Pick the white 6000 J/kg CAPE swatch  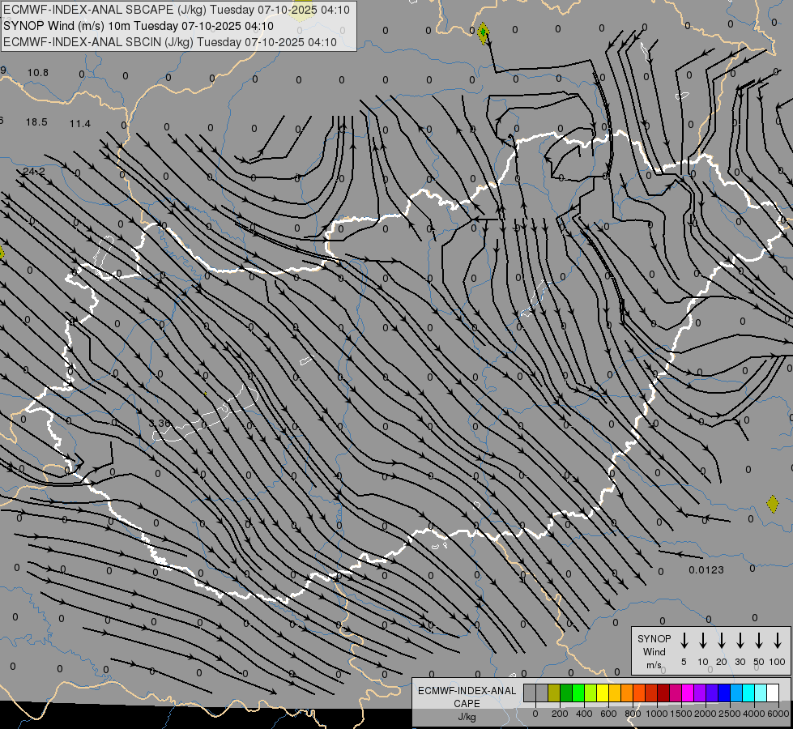pos(773,693)
